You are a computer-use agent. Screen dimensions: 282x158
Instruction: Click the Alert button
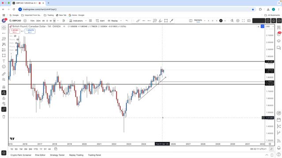pyautogui.click(x=100, y=21)
